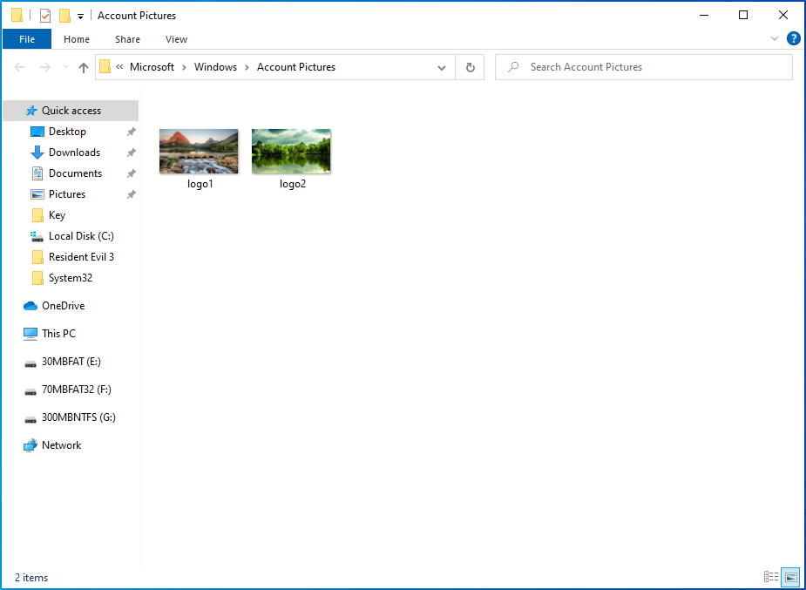Switch to Details view in status bar
This screenshot has height=590, width=806.
[771, 577]
